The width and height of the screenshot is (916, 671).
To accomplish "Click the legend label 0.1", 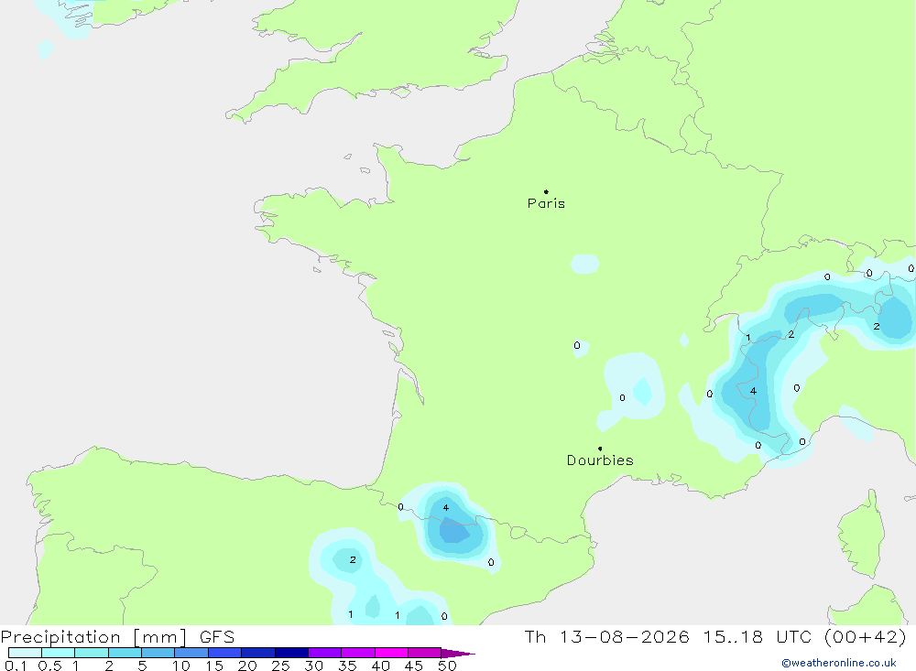I will click(16, 666).
